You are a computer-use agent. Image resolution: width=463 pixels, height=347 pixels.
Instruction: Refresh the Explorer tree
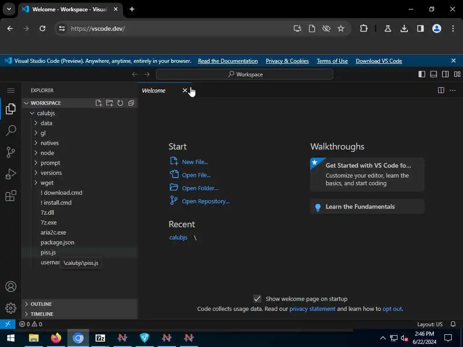coord(120,103)
